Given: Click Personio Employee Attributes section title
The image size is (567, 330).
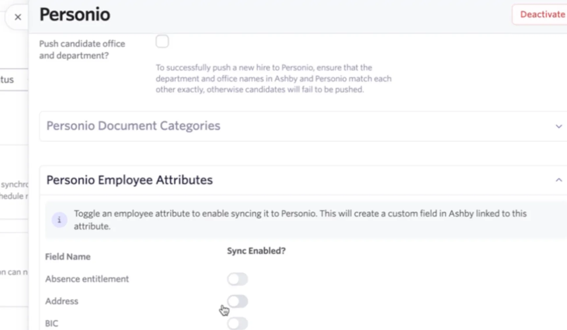Looking at the screenshot, I should pyautogui.click(x=129, y=180).
